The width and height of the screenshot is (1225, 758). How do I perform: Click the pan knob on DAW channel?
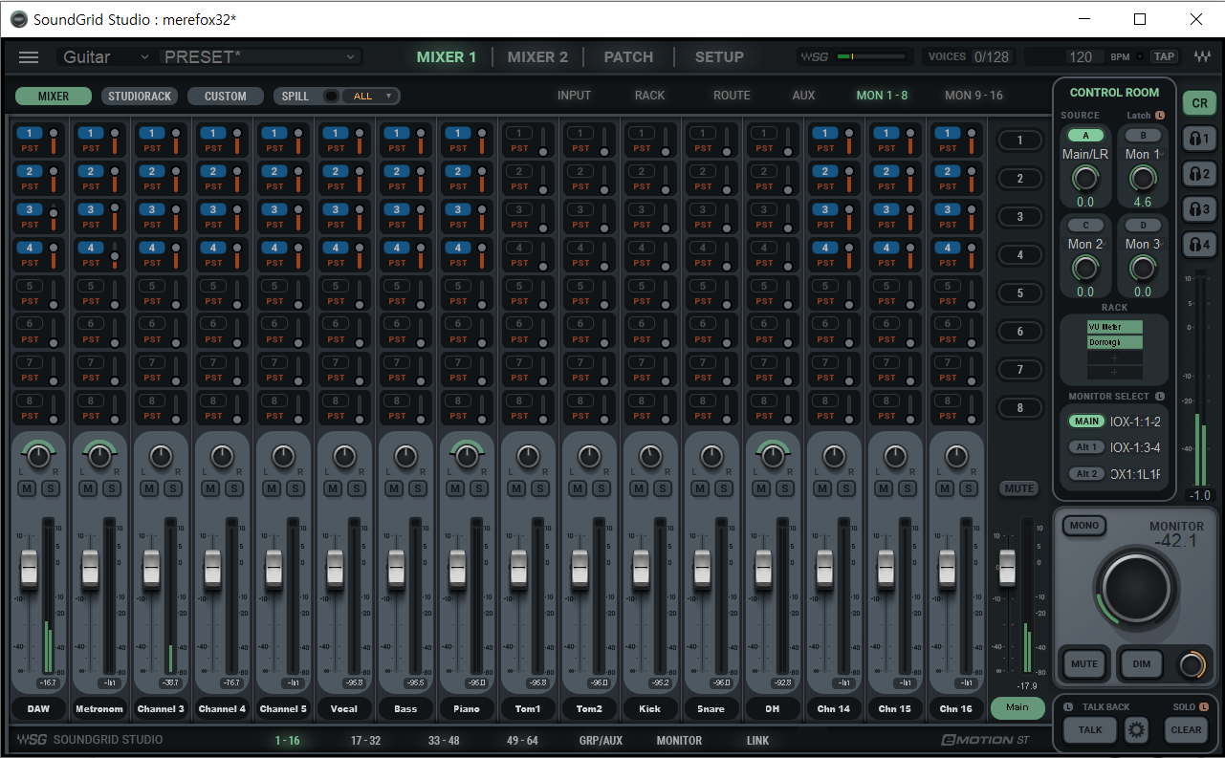tap(38, 458)
